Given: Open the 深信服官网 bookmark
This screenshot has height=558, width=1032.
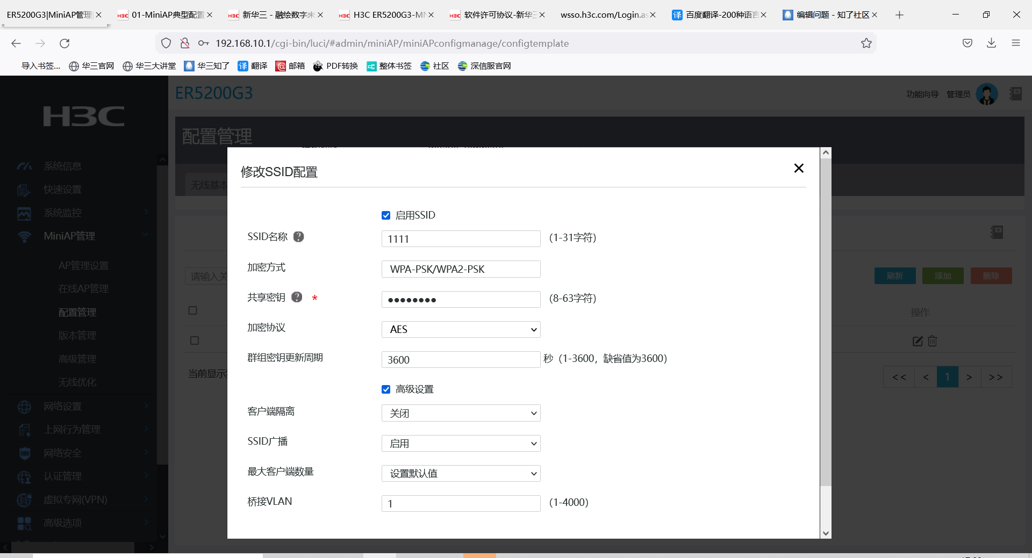Looking at the screenshot, I should [484, 66].
